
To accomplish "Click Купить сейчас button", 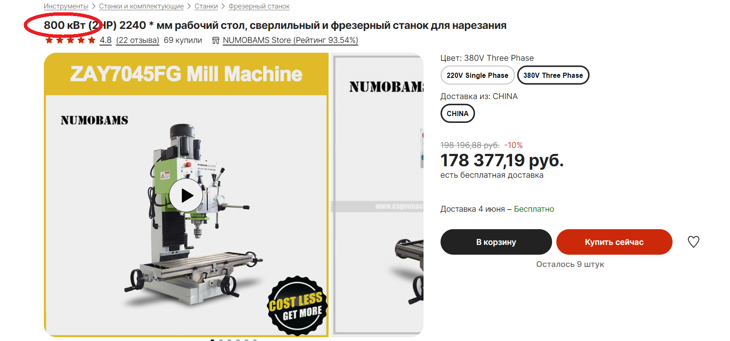I will coord(614,242).
